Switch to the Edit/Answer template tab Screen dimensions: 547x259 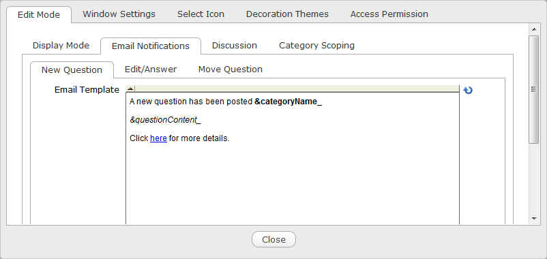[151, 70]
